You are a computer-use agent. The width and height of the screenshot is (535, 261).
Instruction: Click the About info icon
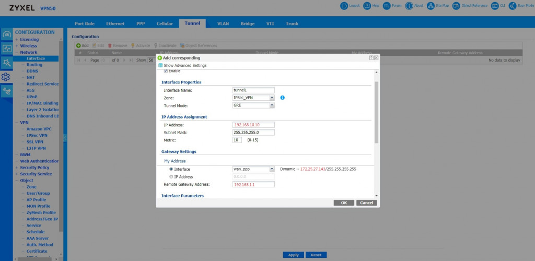tap(409, 6)
